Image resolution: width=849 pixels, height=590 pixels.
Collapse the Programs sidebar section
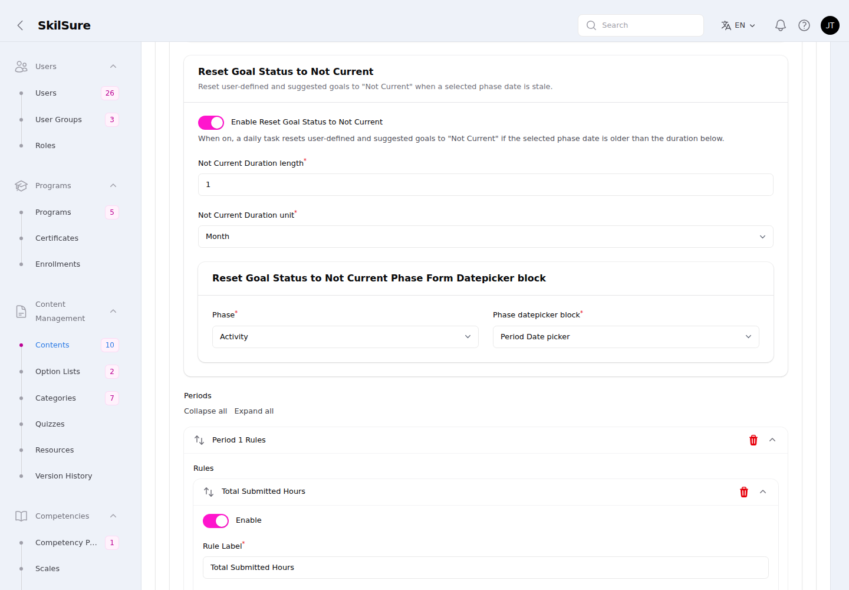click(113, 186)
